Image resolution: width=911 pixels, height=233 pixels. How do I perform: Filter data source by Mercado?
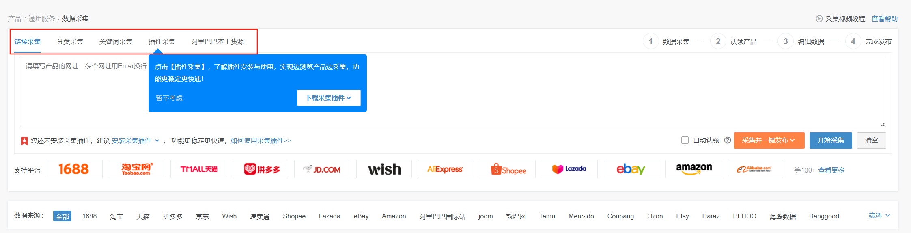[x=581, y=216]
